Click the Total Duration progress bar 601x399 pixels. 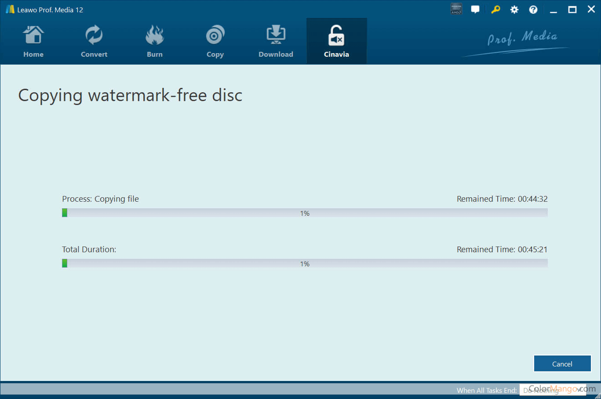(305, 264)
